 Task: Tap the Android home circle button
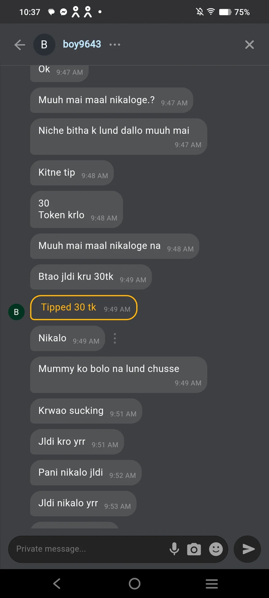click(x=134, y=583)
